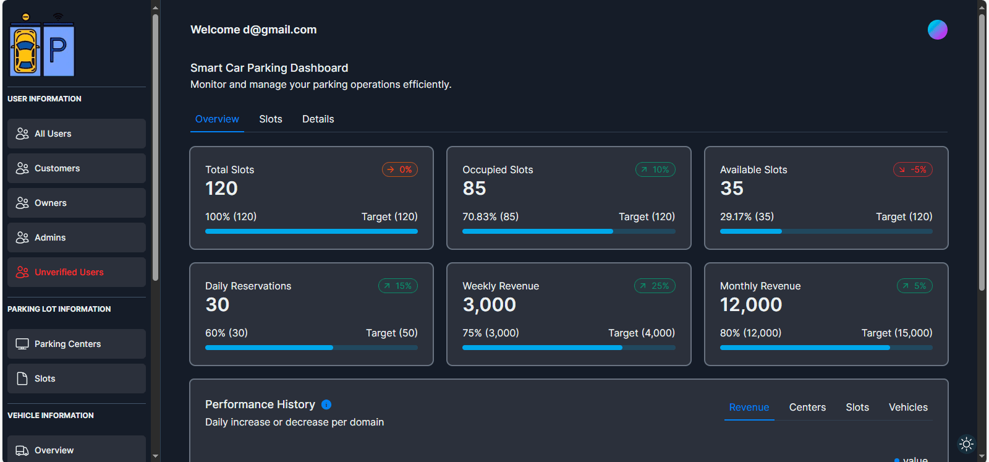The width and height of the screenshot is (989, 462).
Task: Click the Performance History info icon
Action: click(x=326, y=404)
